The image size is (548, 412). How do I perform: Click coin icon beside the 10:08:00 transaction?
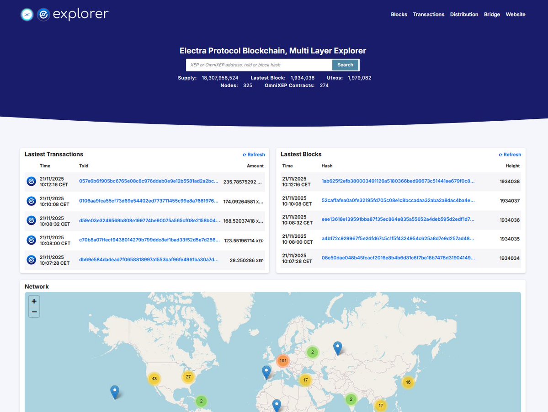(x=32, y=240)
